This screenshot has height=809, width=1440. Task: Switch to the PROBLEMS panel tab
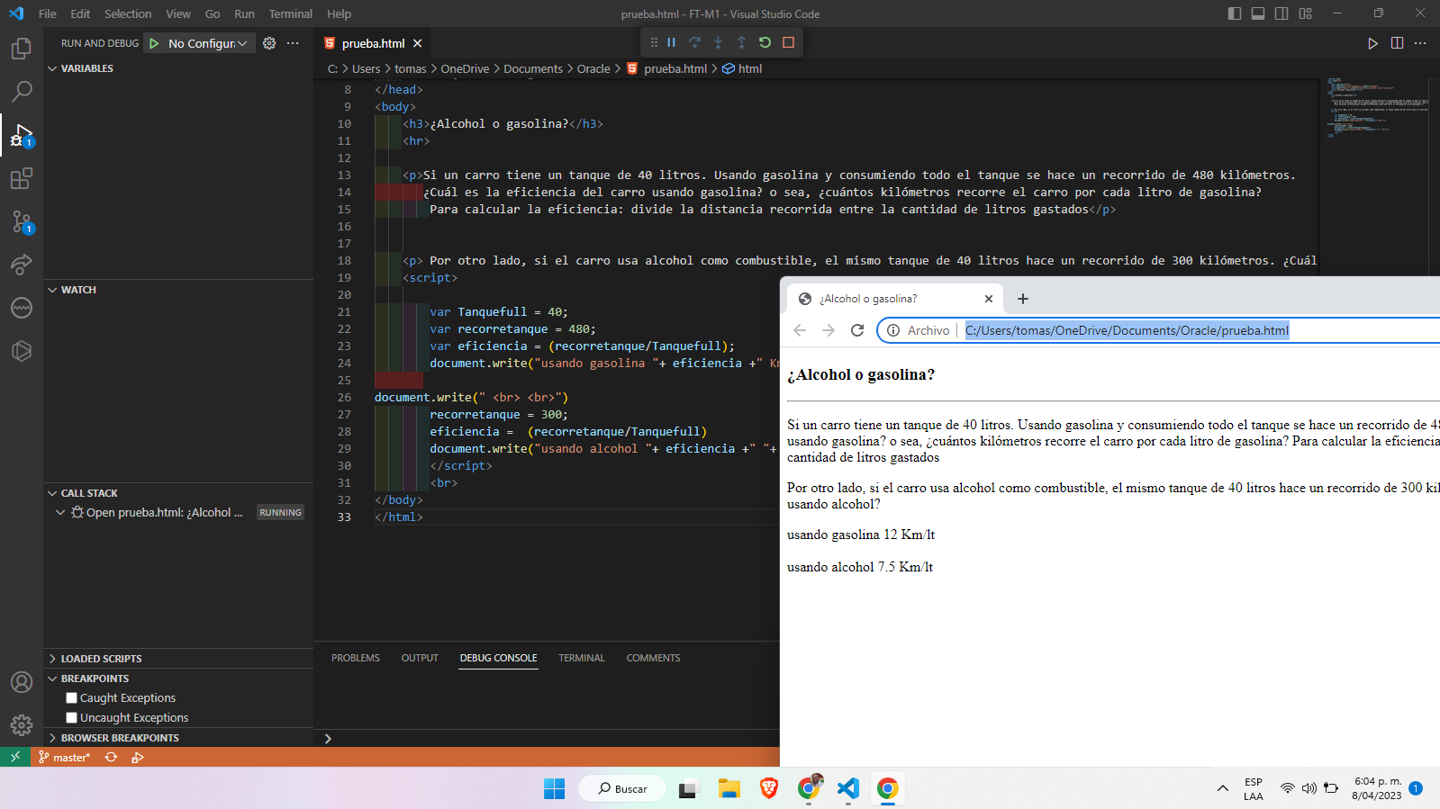click(x=356, y=658)
